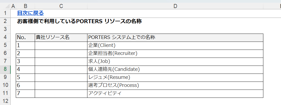Select column C header
The image size is (281, 105).
point(61,6)
